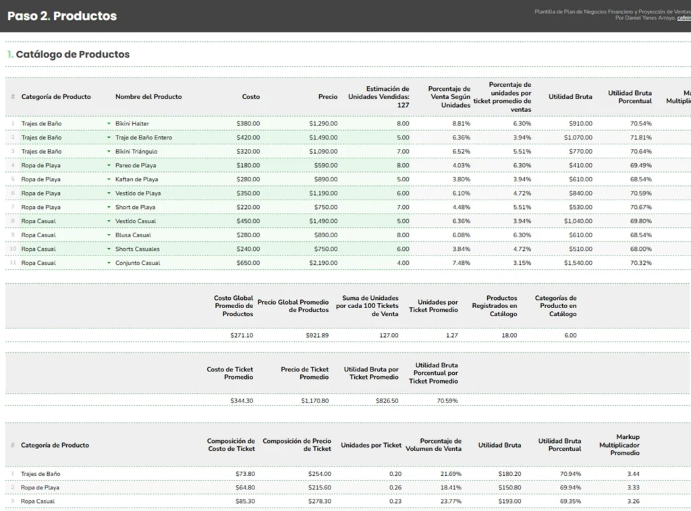Click the Markup Multiplicador Promedio header
691x511 pixels.
coord(619,445)
